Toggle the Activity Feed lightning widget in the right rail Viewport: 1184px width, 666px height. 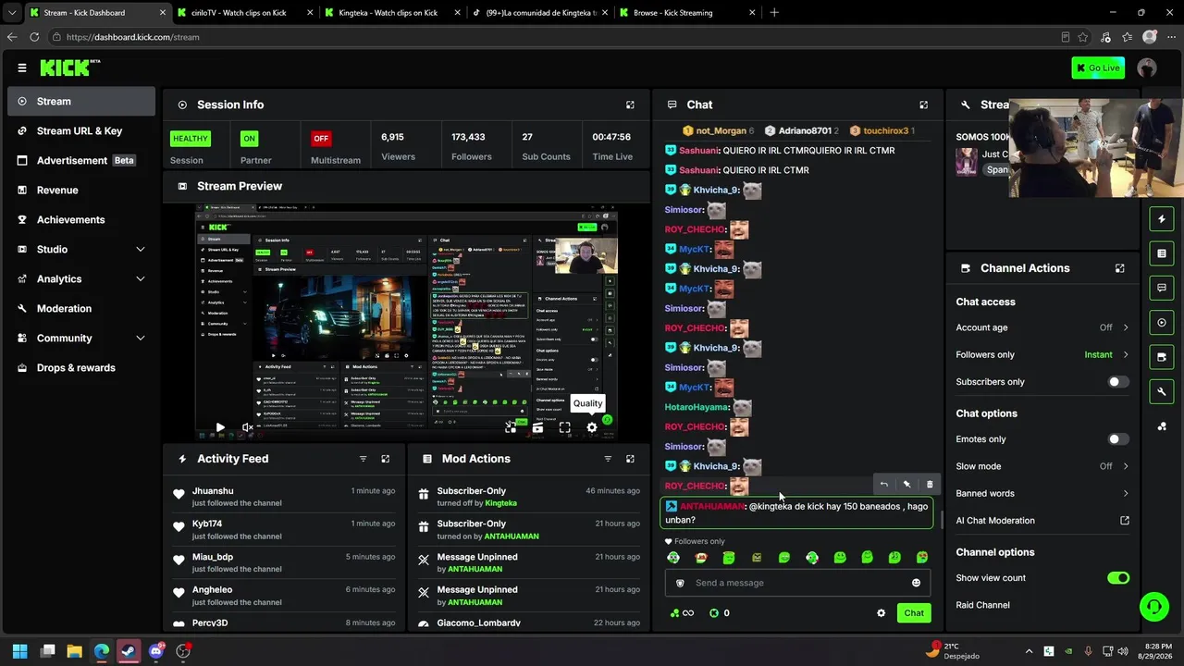coord(1162,219)
